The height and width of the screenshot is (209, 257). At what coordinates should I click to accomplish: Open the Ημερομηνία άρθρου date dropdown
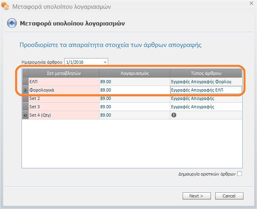pos(105,62)
